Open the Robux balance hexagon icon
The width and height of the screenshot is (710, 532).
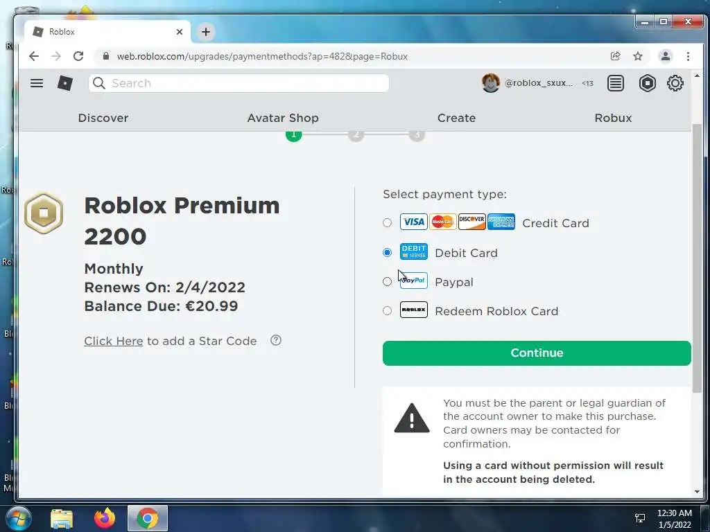[x=647, y=83]
